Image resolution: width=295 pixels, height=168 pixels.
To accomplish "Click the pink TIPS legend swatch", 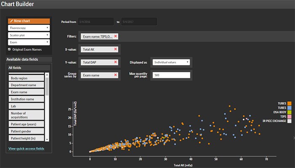I will [x=290, y=116].
